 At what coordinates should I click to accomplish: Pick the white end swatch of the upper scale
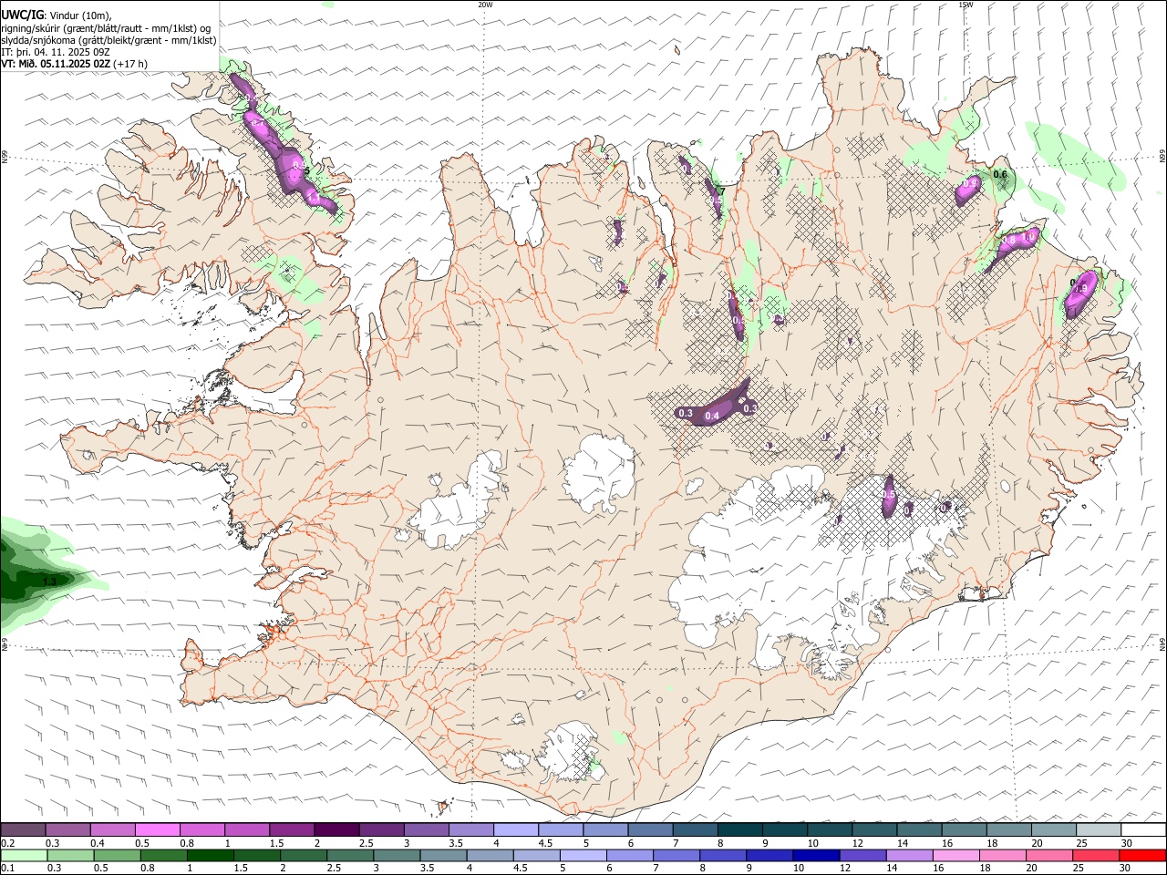click(1142, 829)
